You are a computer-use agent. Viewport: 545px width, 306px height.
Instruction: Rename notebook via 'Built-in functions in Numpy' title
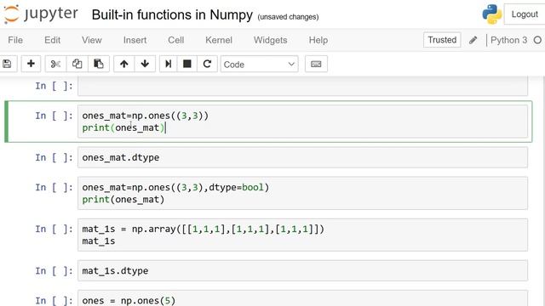pyautogui.click(x=172, y=15)
